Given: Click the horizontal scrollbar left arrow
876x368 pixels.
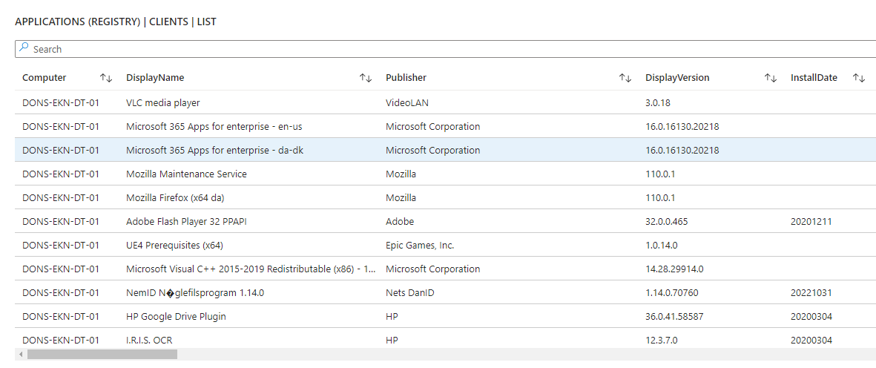Looking at the screenshot, I should click(x=19, y=355).
